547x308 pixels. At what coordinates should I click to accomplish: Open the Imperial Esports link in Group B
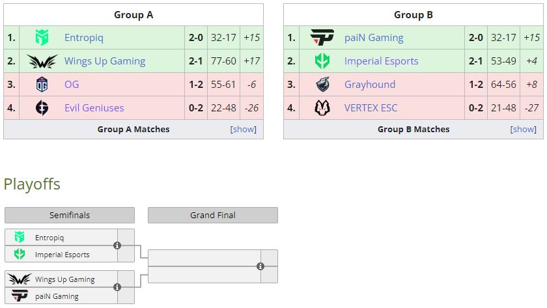382,61
